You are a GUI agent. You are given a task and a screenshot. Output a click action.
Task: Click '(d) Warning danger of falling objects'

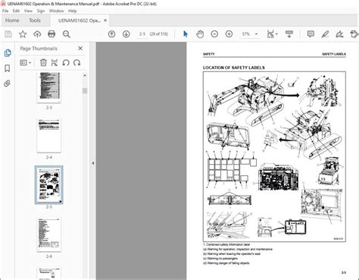click(x=226, y=263)
